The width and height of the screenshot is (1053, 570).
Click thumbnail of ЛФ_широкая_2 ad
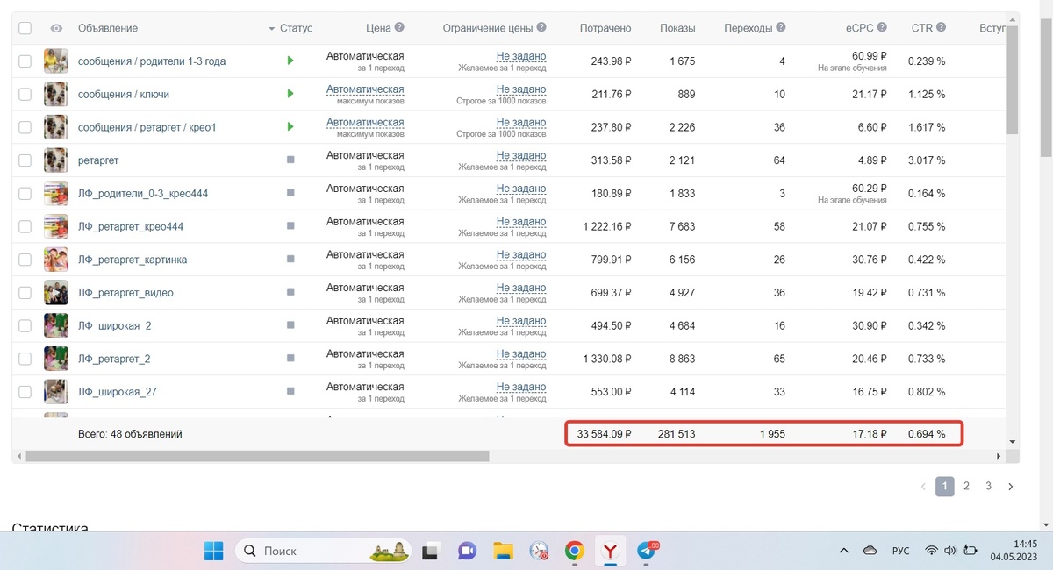56,326
